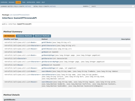Screen dimensions: 135x101
Task: Click the Method Details heading
Action: coord(11,95)
